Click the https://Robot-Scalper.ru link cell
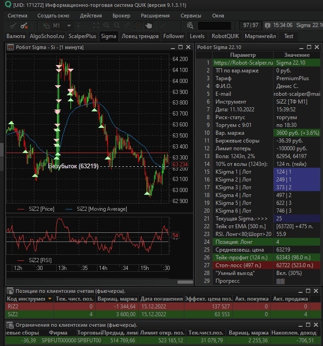The width and height of the screenshot is (323, 346). (x=243, y=63)
